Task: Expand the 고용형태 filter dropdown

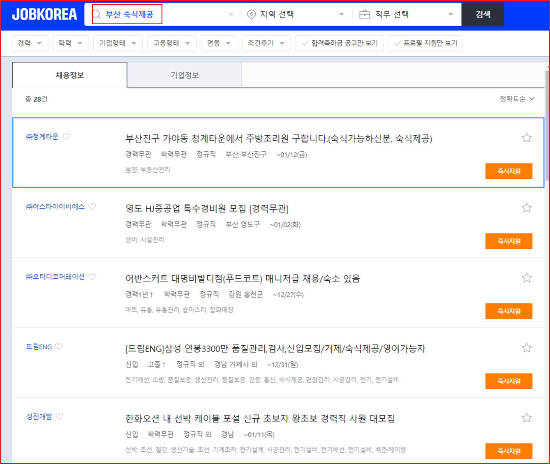Action: point(172,43)
